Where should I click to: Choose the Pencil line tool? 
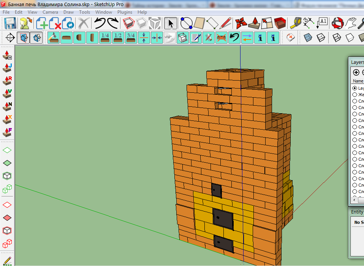226,24
